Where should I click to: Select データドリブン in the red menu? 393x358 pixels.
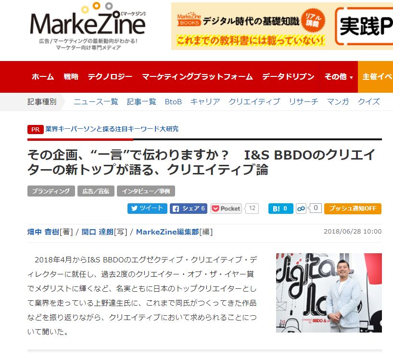point(288,76)
